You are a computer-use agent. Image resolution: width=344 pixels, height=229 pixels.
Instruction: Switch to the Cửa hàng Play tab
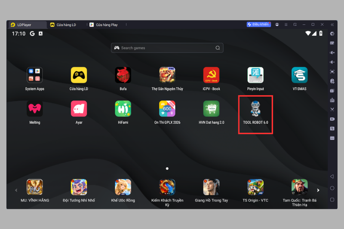[x=107, y=25]
